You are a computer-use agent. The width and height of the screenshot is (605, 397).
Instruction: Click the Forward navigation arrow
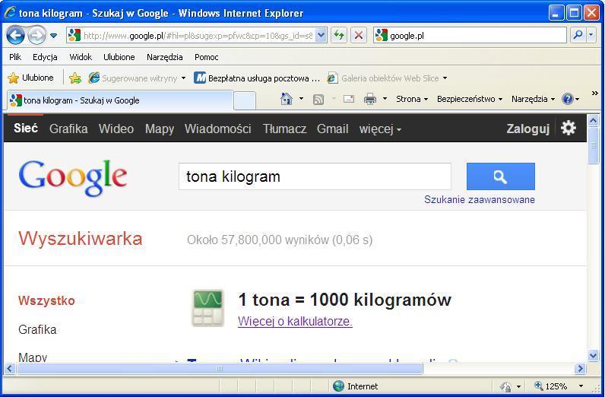[37, 36]
